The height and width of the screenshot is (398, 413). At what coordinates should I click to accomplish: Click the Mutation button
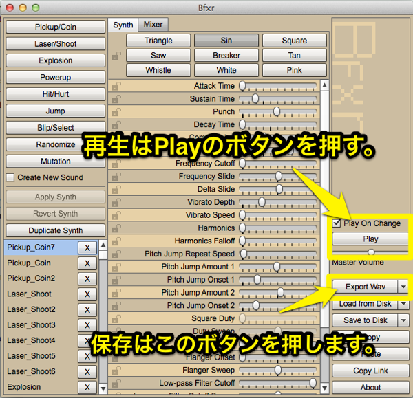pos(56,162)
